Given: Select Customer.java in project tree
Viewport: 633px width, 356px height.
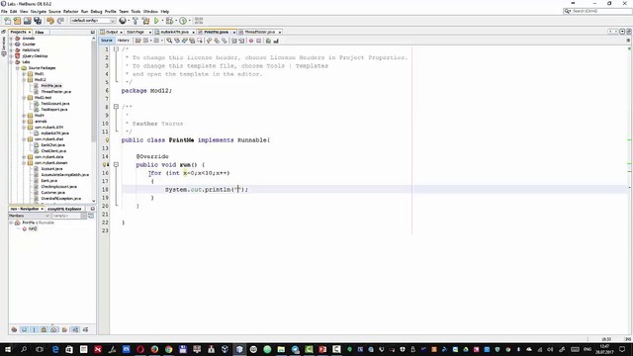Looking at the screenshot, I should (52, 193).
